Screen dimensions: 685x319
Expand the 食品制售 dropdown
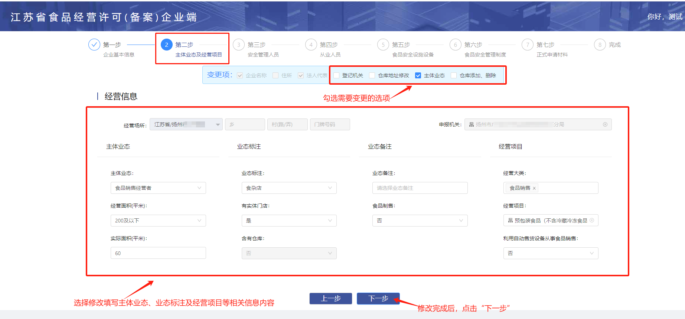click(420, 221)
